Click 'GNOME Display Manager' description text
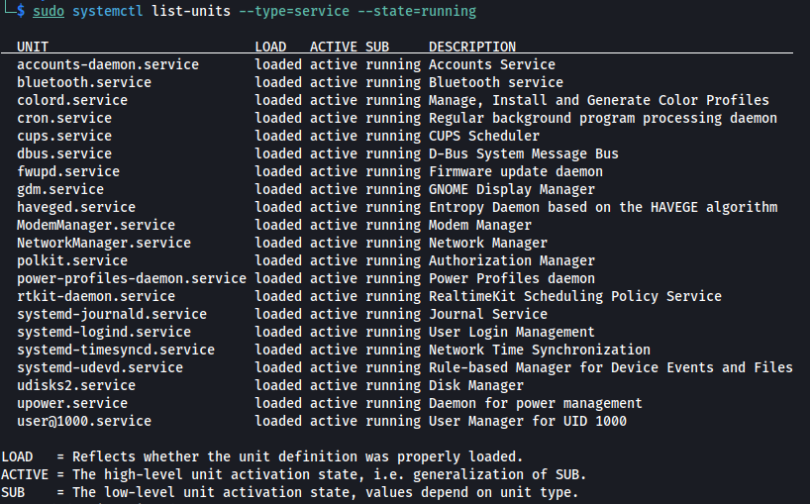The width and height of the screenshot is (810, 504). 512,189
